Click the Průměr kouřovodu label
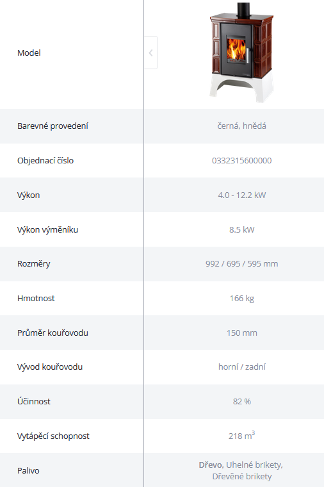This screenshot has height=487, width=324. pyautogui.click(x=53, y=333)
